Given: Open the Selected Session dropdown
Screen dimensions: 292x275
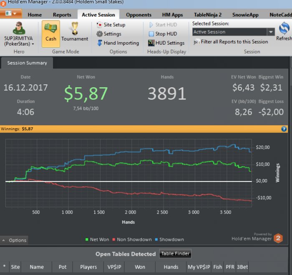Looking at the screenshot, I should point(271,32).
